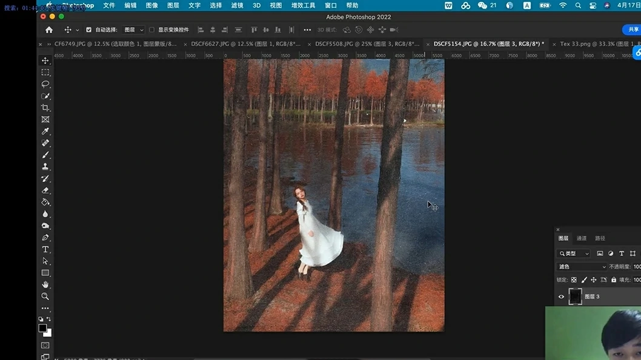Align top edges in options bar
This screenshot has width=641, height=360.
[254, 30]
